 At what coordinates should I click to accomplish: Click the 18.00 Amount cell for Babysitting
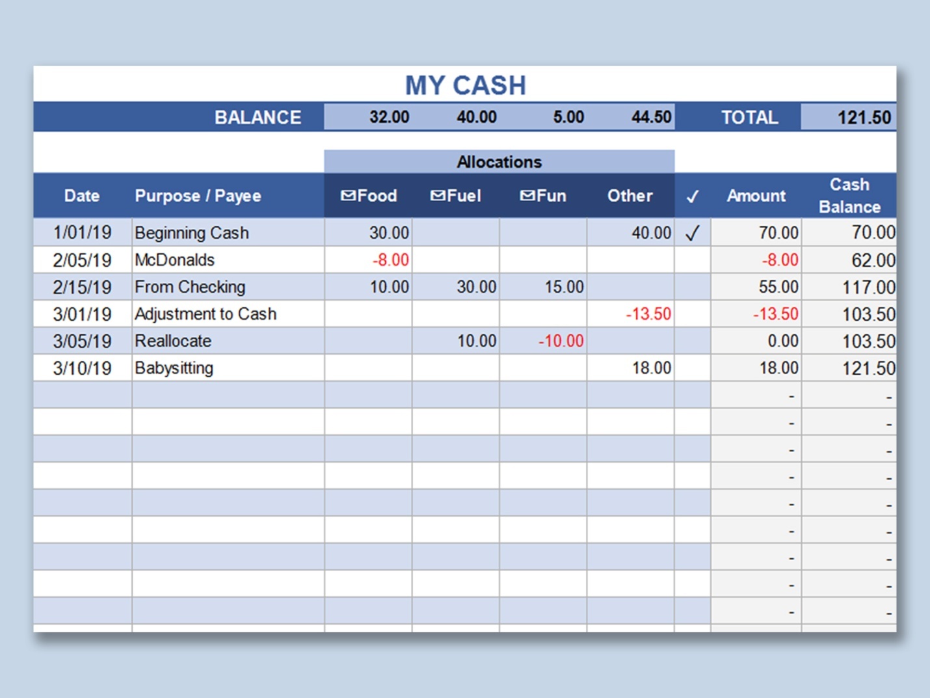(756, 368)
